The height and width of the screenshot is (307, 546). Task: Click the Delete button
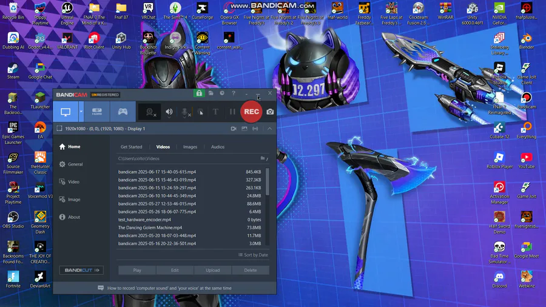[251, 270]
